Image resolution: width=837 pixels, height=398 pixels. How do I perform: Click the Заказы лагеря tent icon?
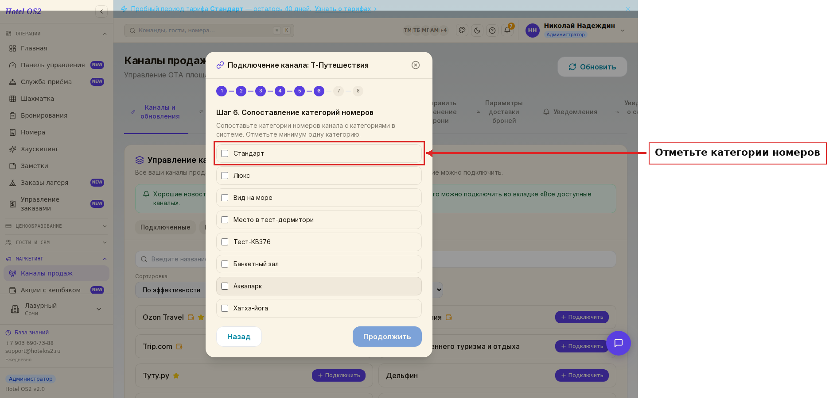click(x=12, y=183)
